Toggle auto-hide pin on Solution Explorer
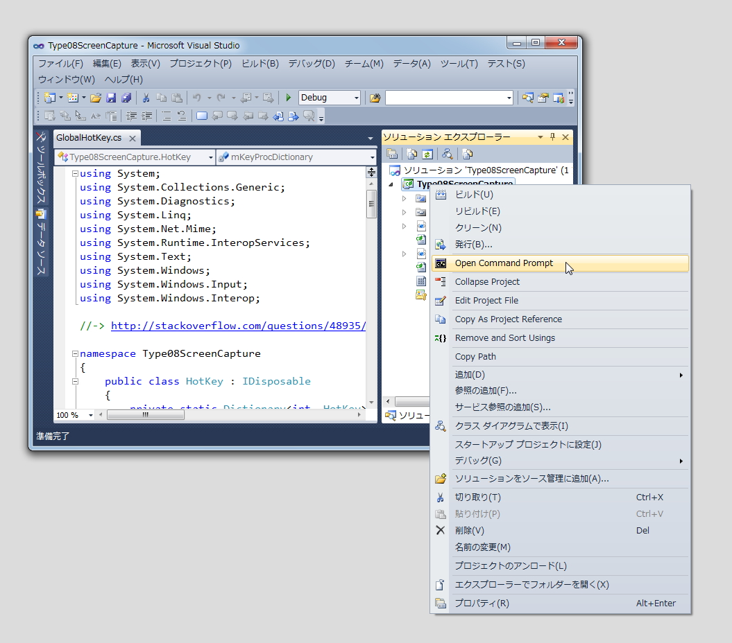Image resolution: width=732 pixels, height=643 pixels. tap(552, 137)
